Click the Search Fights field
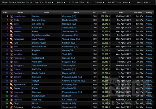The width and height of the screenshot is (156, 109). (x=145, y=2)
